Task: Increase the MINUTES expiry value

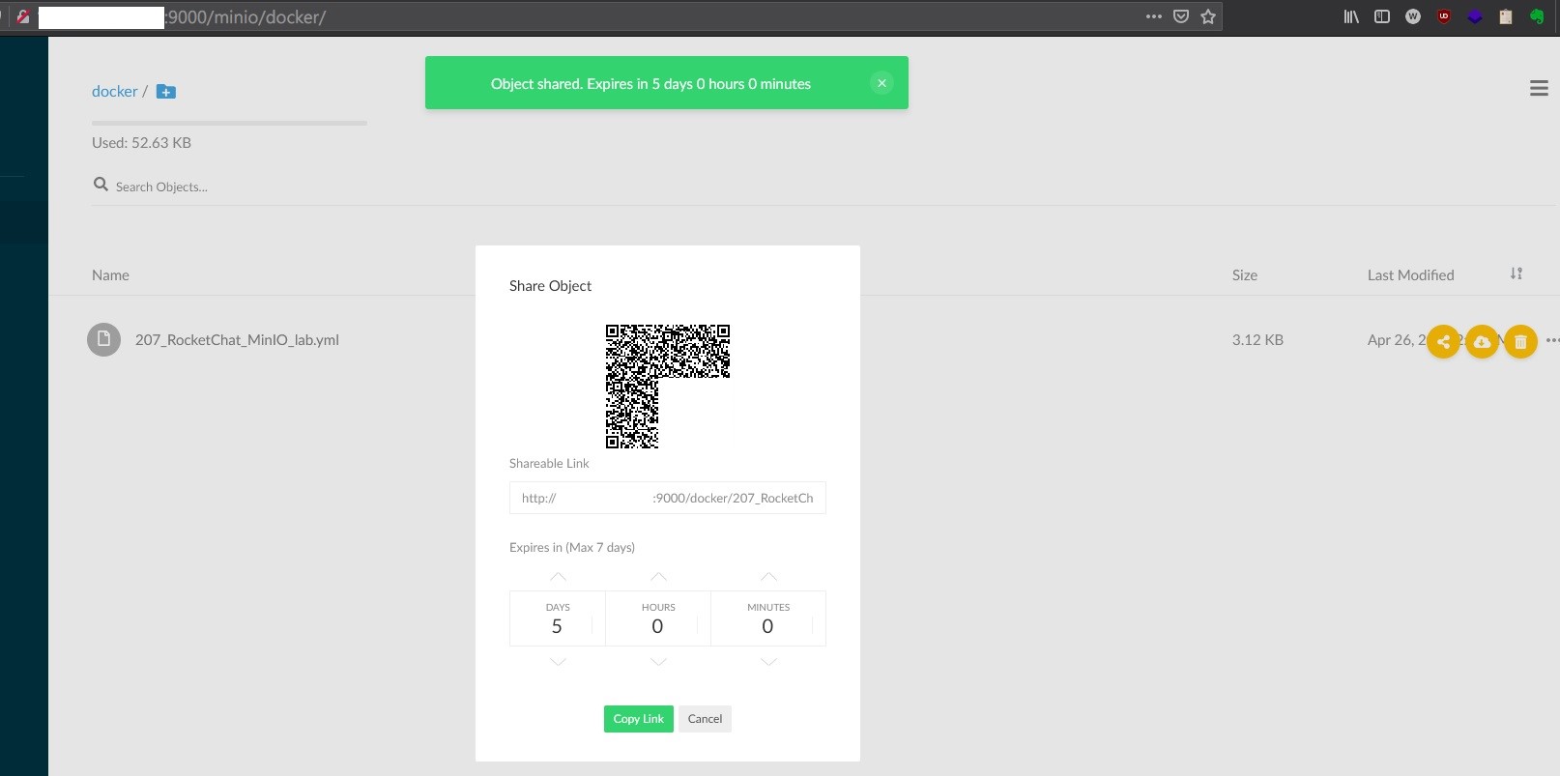Action: 768,576
